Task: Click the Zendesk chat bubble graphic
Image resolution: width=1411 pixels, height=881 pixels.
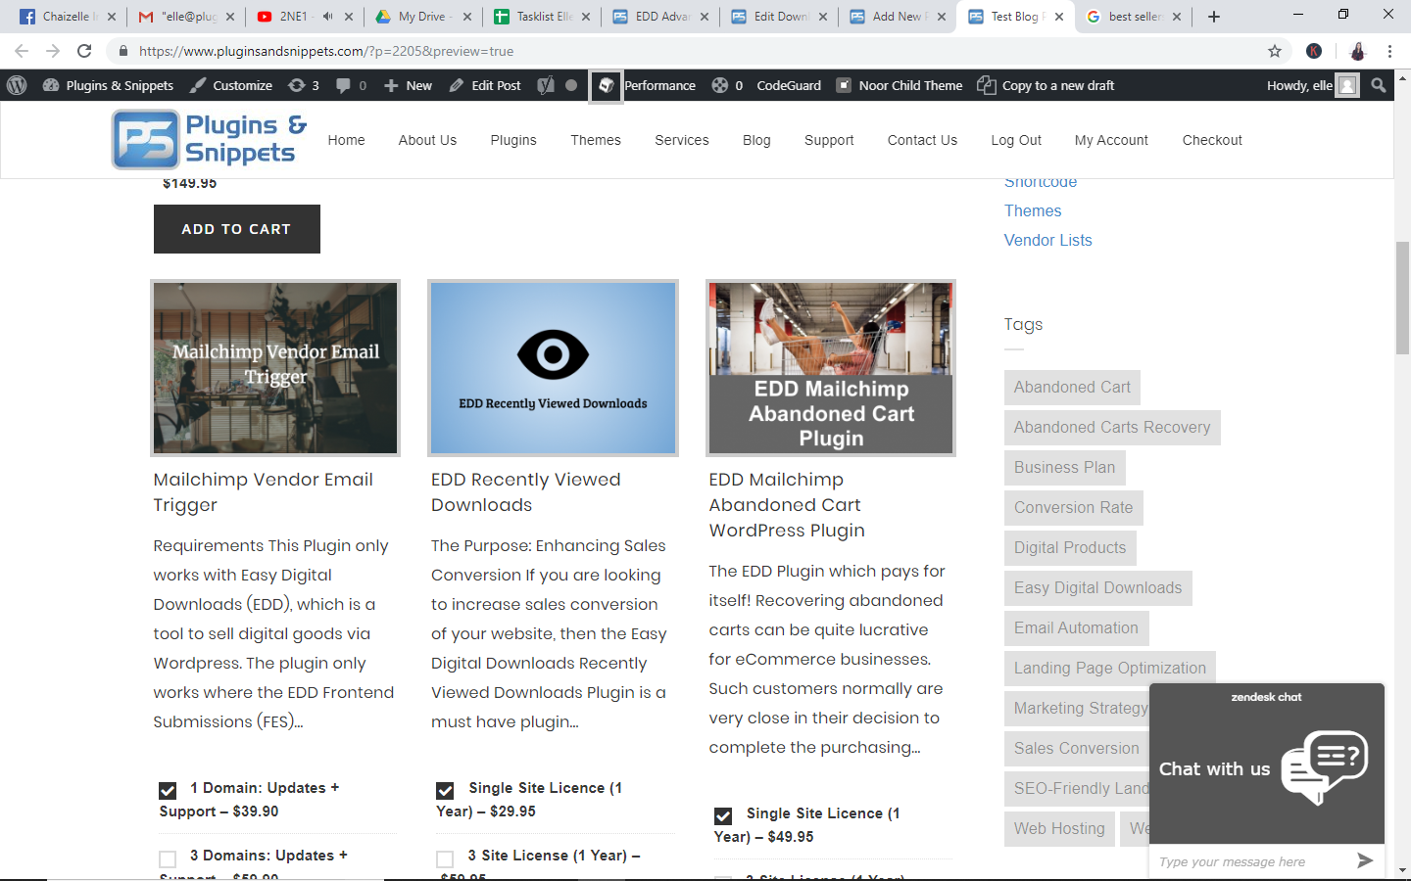Action: (x=1325, y=767)
